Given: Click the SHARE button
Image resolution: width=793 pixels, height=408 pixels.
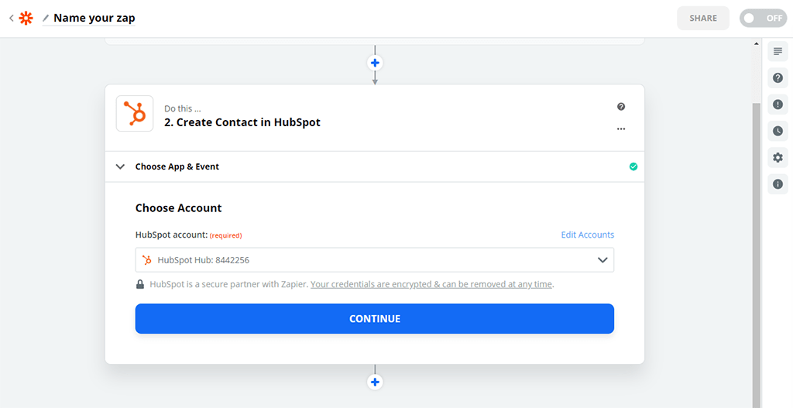Looking at the screenshot, I should tap(703, 18).
